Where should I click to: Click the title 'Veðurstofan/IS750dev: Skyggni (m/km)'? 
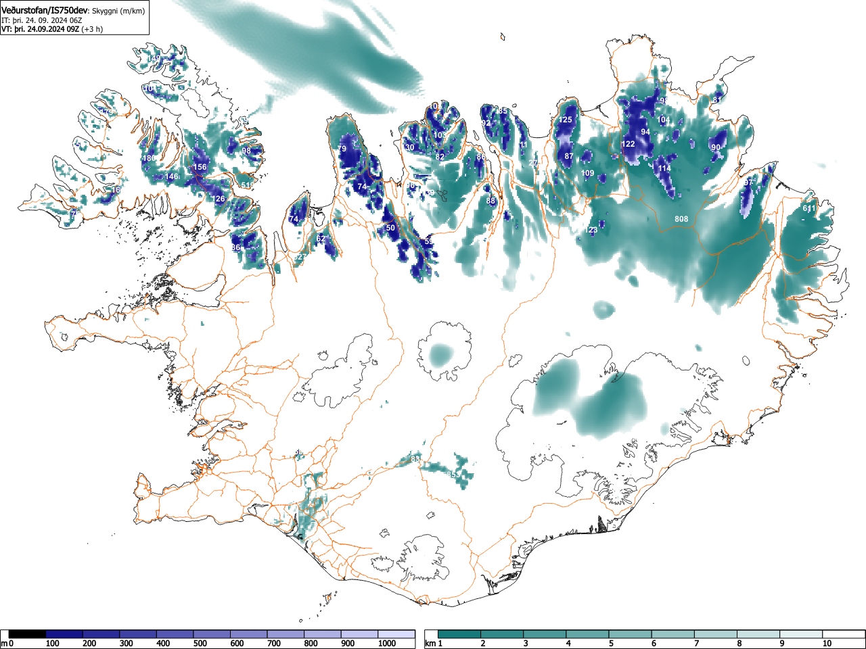(72, 11)
